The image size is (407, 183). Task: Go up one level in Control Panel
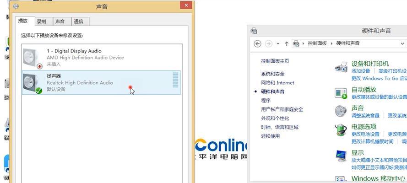point(287,43)
